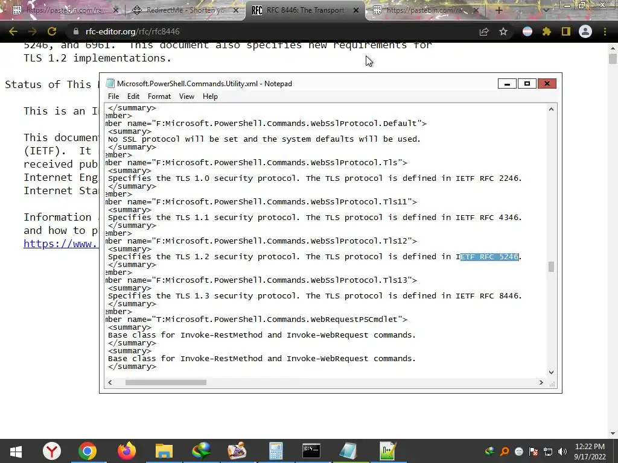Open the Chrome profile avatar menu

pyautogui.click(x=585, y=31)
